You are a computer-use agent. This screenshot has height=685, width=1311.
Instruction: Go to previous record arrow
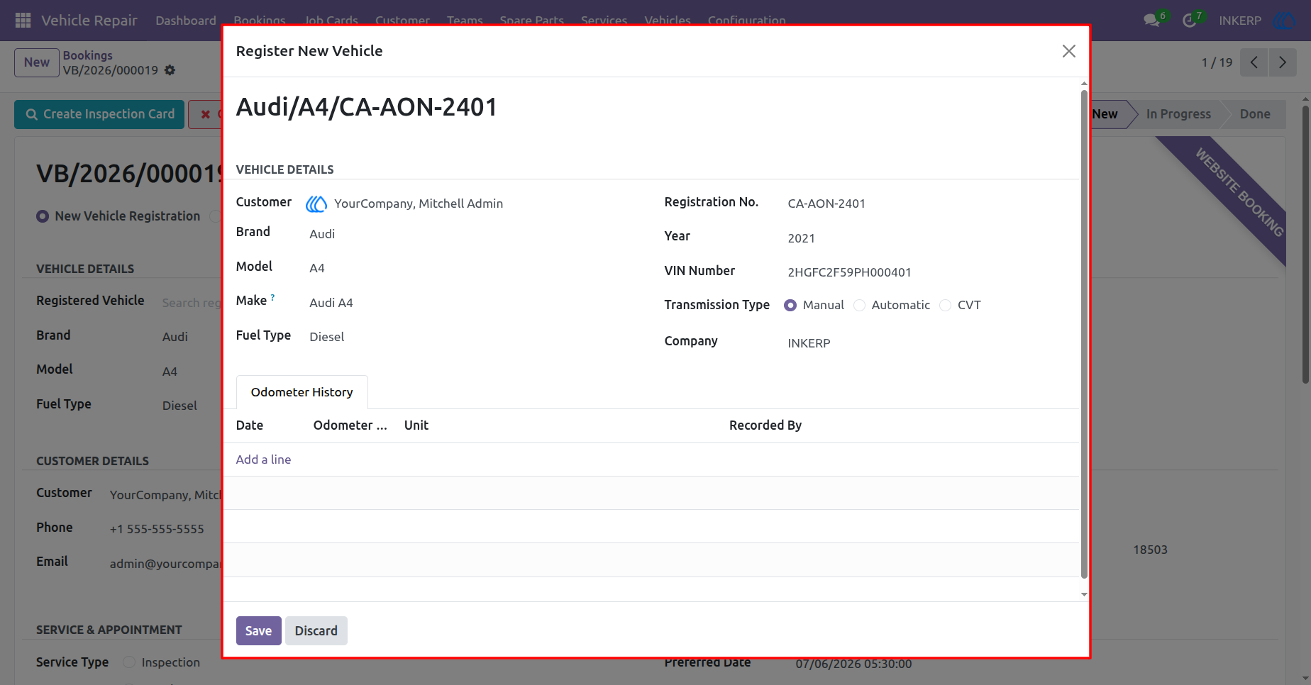tap(1254, 62)
